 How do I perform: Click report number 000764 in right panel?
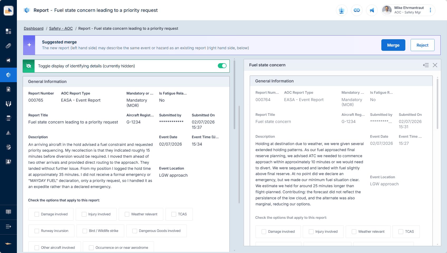[263, 100]
